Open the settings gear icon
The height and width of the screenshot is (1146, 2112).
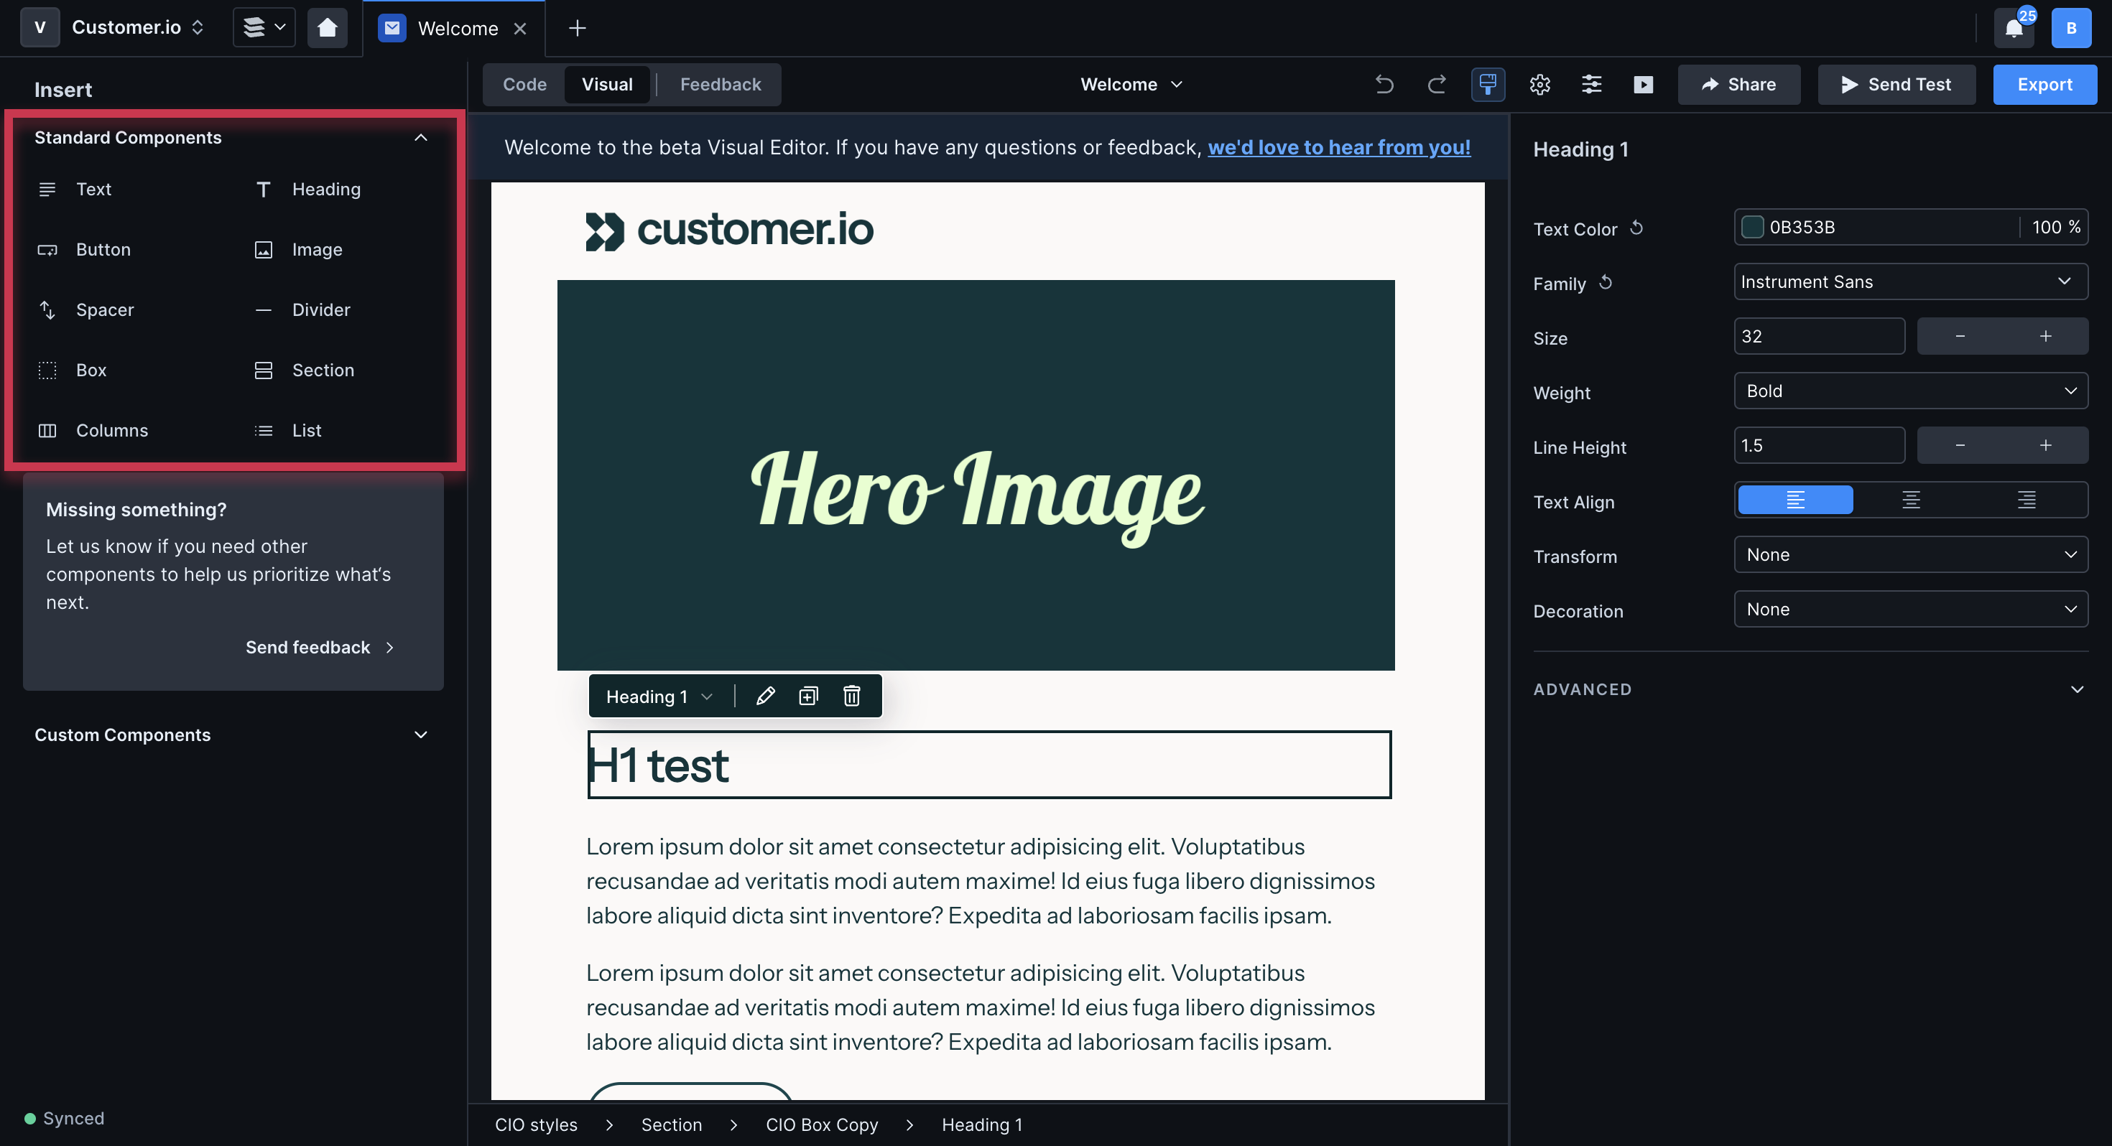coord(1539,85)
